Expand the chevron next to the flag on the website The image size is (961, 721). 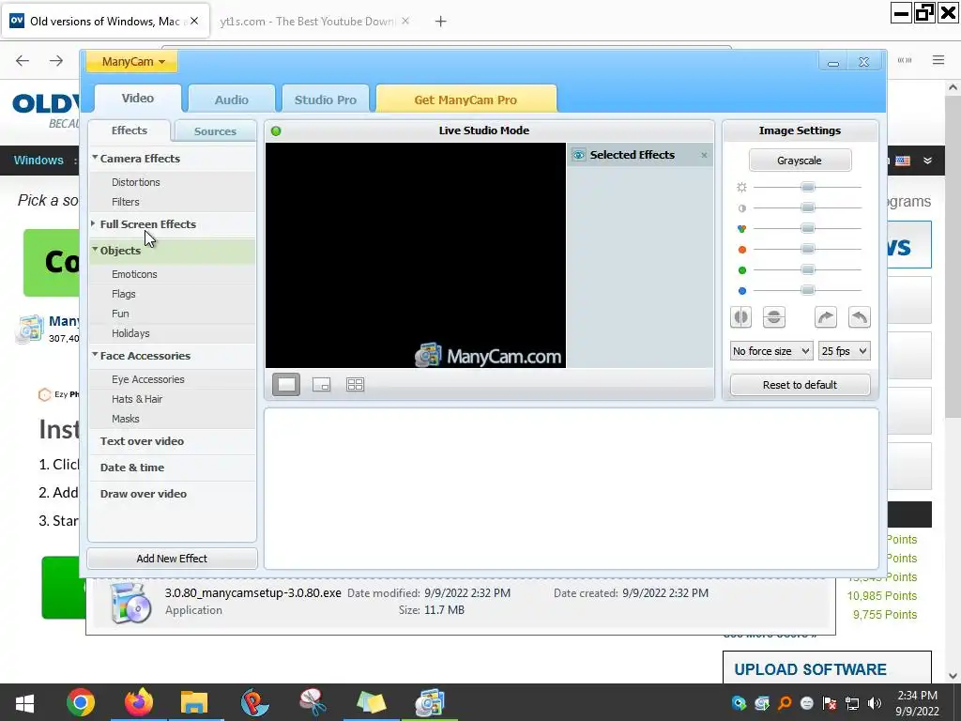(927, 161)
